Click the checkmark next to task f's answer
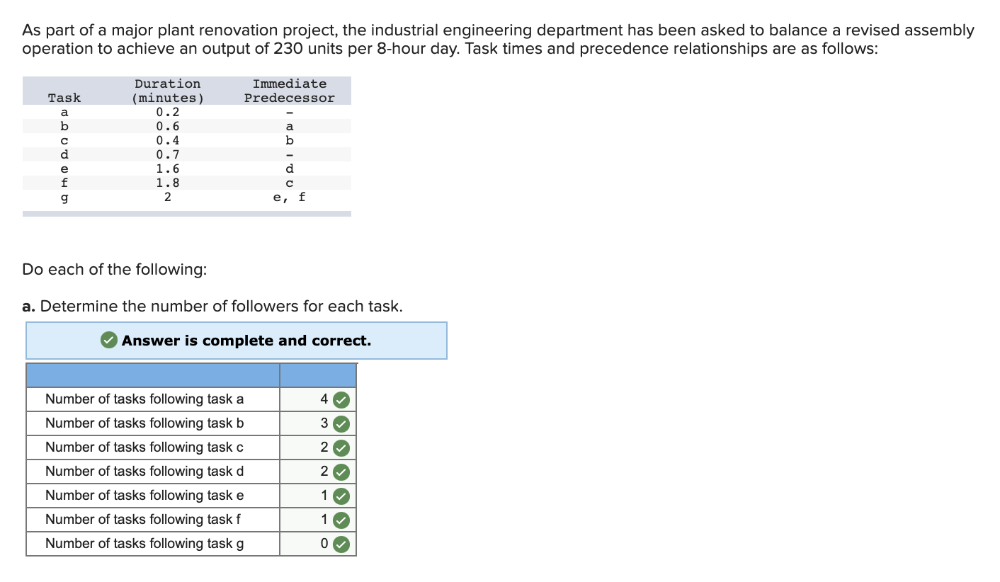 coord(340,519)
